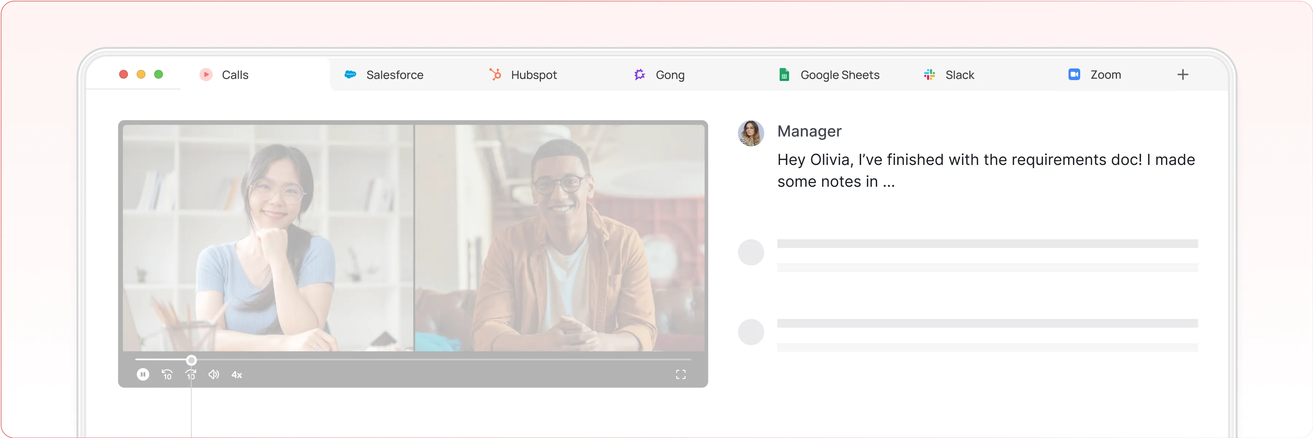Click the Manager avatar photo
Screen dimensions: 1313x438
click(x=751, y=133)
